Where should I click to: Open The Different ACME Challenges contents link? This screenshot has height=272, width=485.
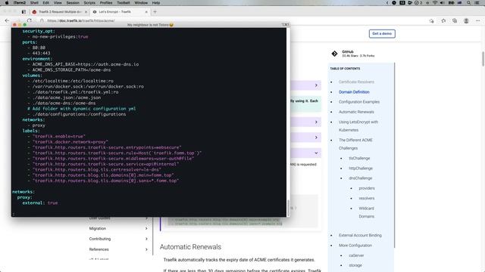[x=355, y=144]
